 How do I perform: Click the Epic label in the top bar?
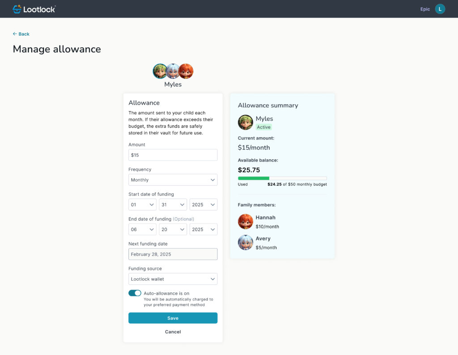(425, 9)
